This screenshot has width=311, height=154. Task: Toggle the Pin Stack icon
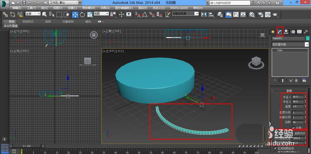tap(275, 80)
